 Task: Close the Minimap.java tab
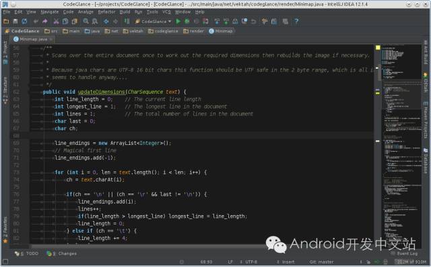coord(51,39)
